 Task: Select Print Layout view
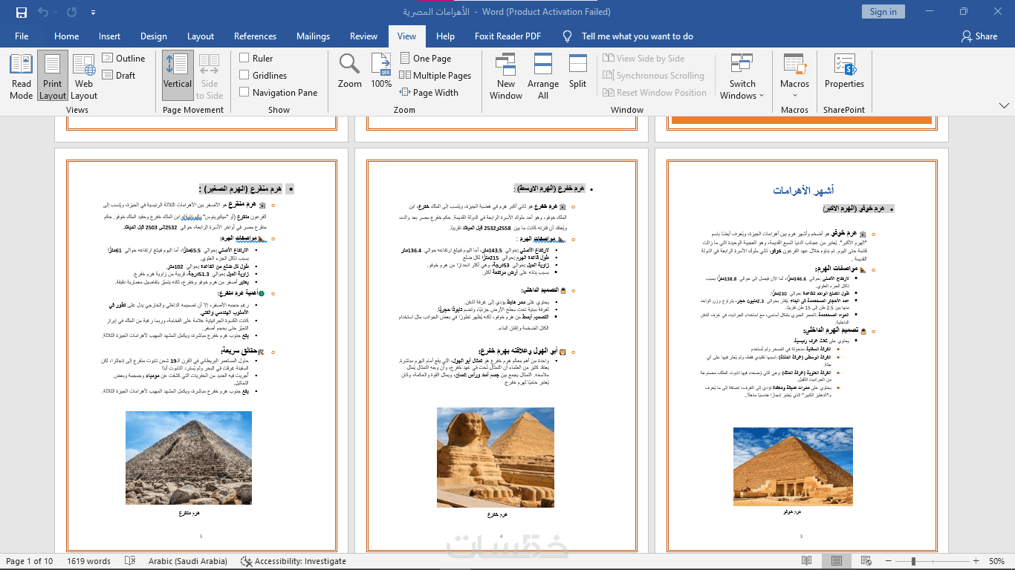point(53,76)
